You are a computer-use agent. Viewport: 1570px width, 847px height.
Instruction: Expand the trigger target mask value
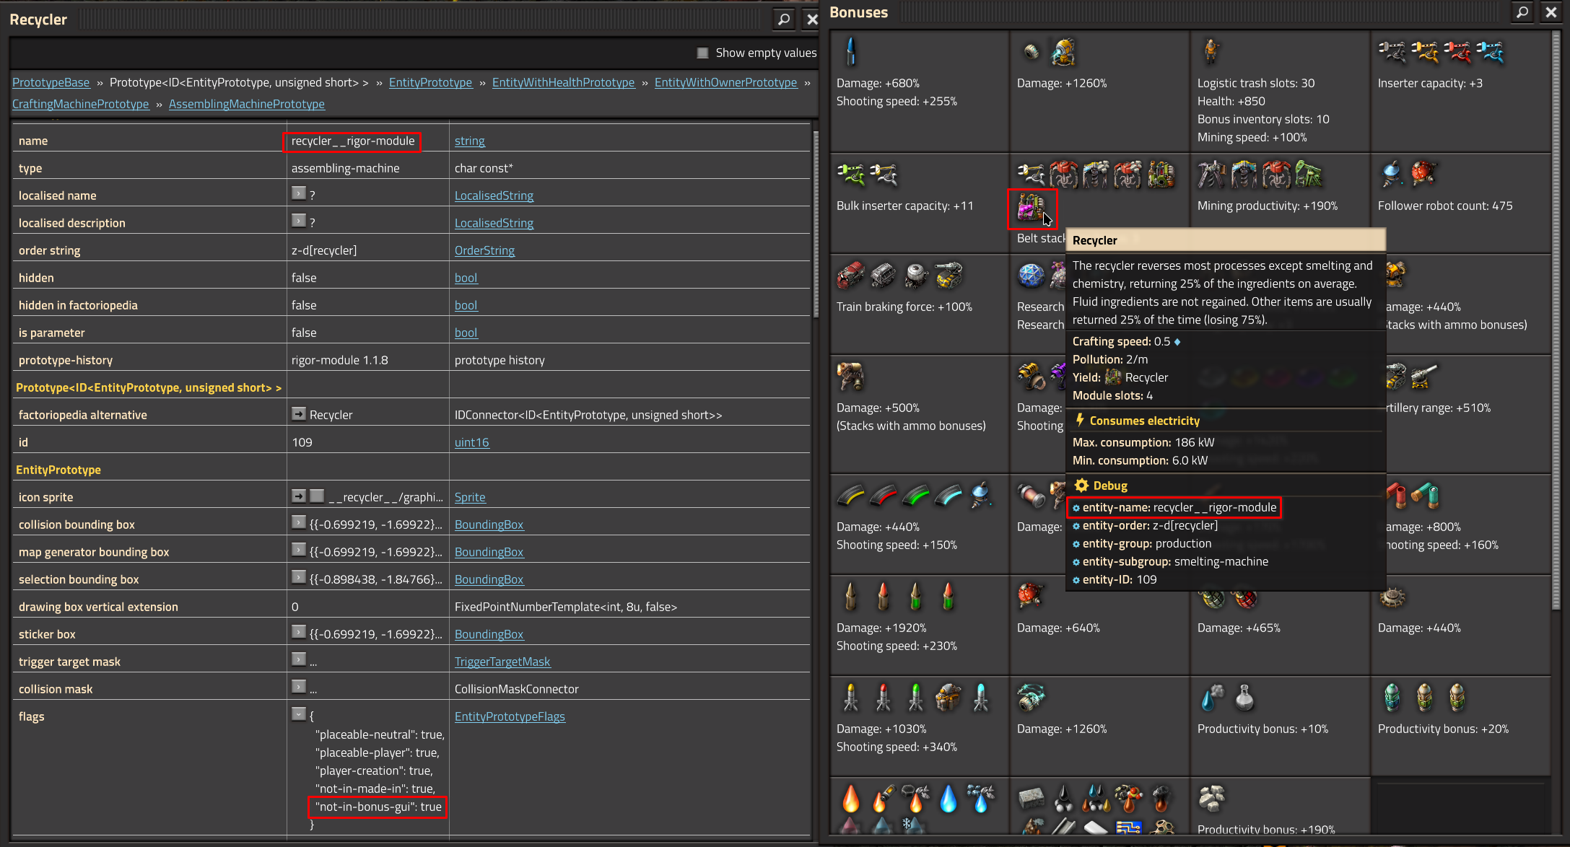299,659
